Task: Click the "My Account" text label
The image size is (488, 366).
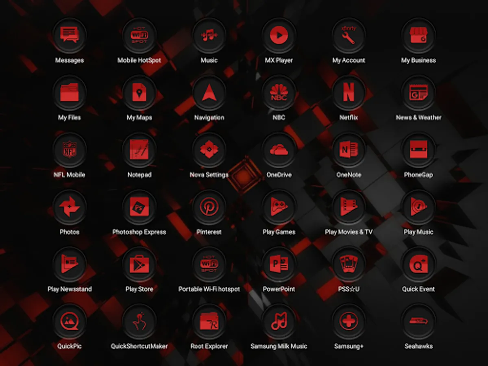Action: (x=349, y=61)
